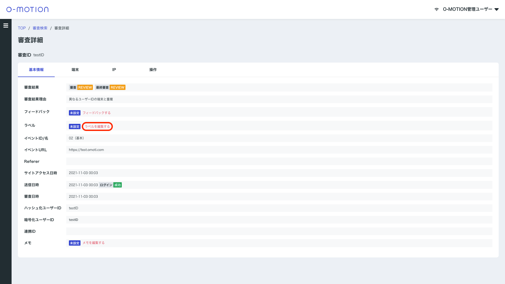505x284 pixels.
Task: Go to TOP breadcrumb link
Action: tap(22, 28)
